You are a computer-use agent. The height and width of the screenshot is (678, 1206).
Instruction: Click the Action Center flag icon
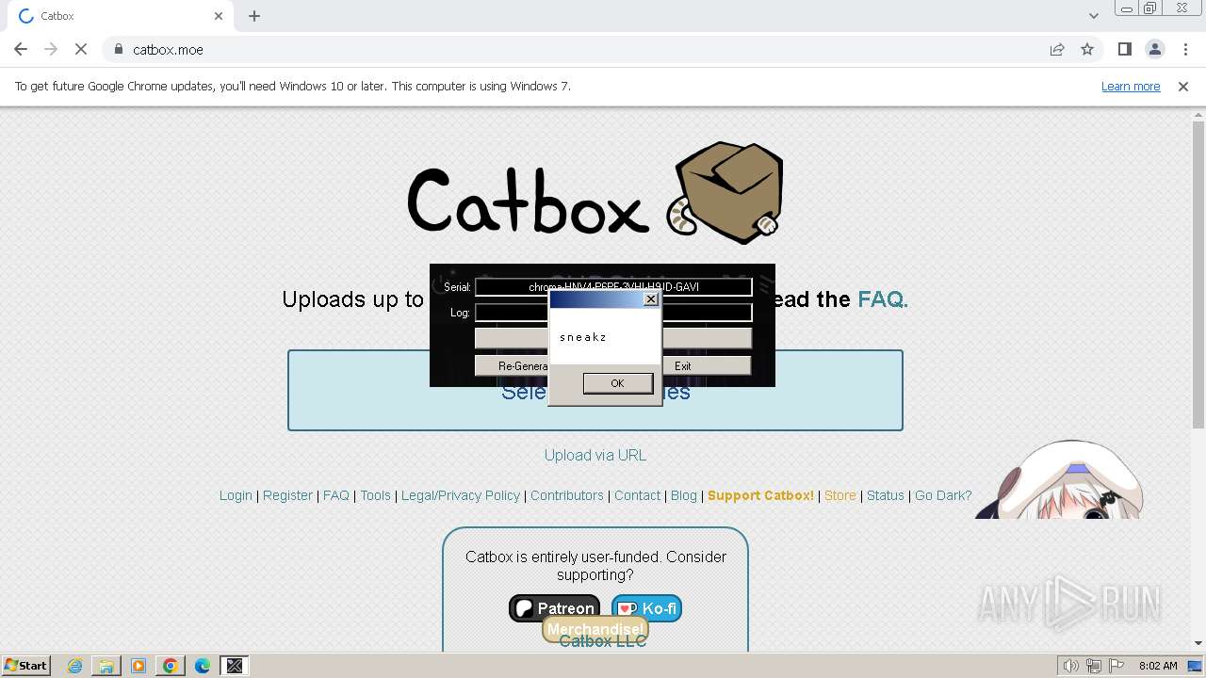[x=1117, y=666]
